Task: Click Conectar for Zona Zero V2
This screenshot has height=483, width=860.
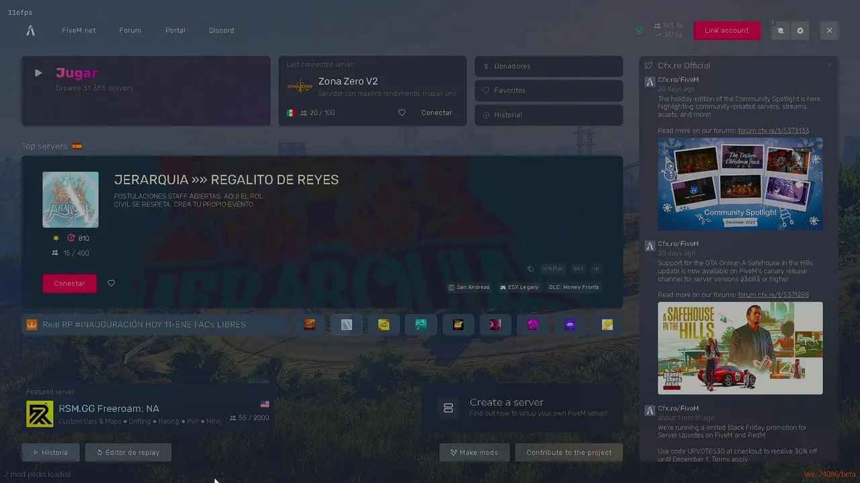Action: tap(437, 113)
